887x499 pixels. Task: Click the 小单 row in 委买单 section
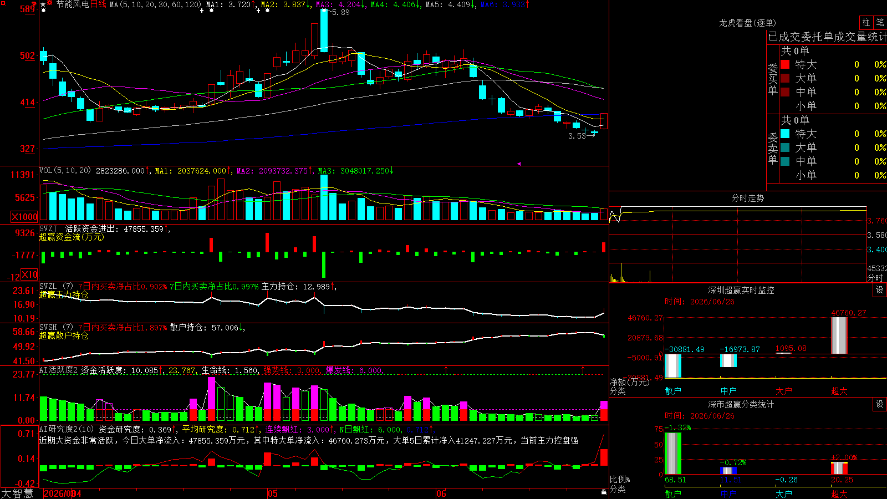[x=833, y=106]
